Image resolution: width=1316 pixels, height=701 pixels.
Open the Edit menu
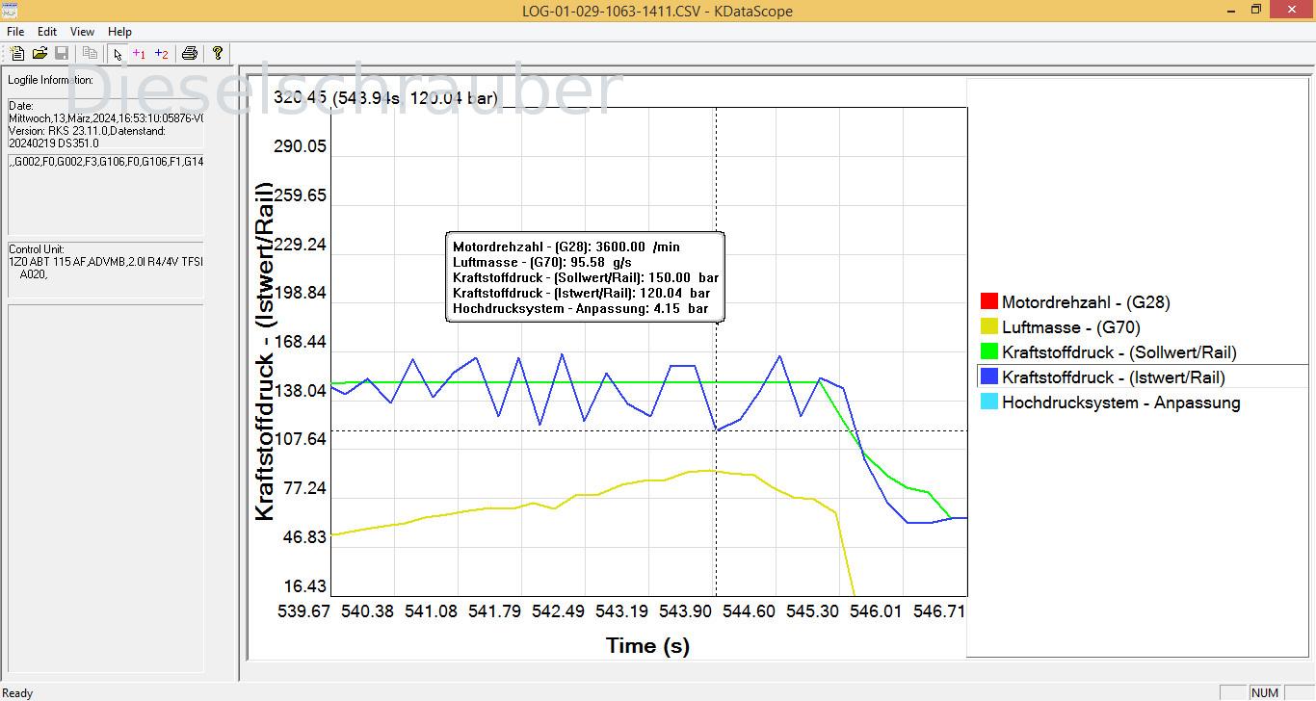click(x=47, y=32)
